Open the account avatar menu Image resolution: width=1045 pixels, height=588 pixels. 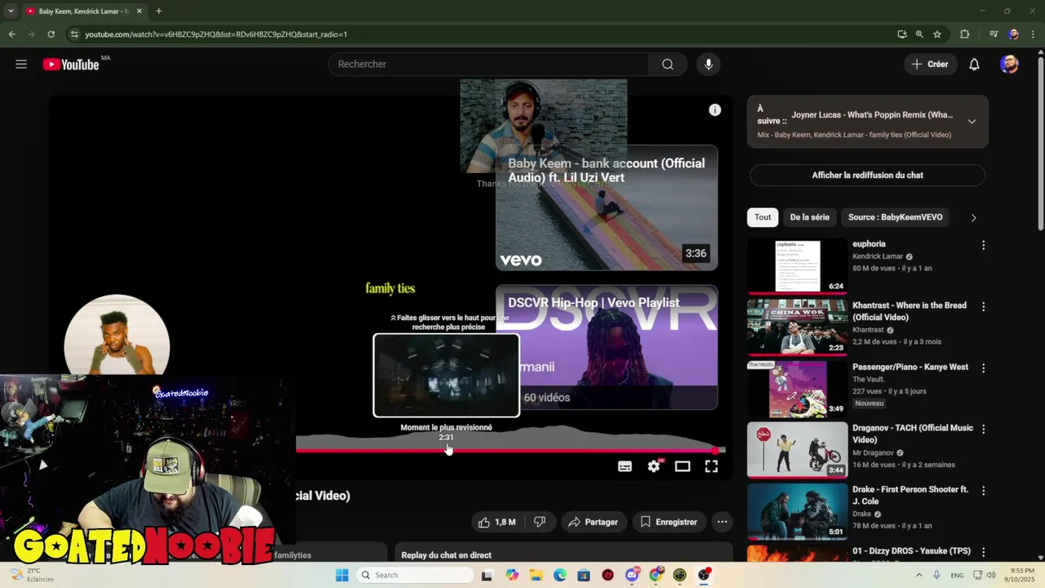click(x=1009, y=65)
